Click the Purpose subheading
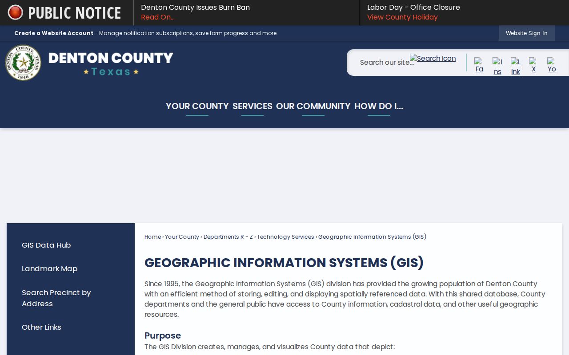Image resolution: width=569 pixels, height=355 pixels. (x=163, y=335)
